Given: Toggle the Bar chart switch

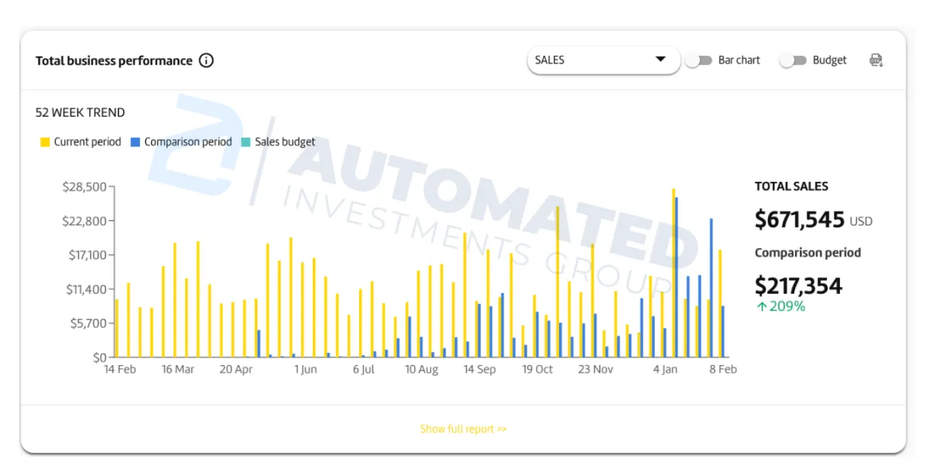Looking at the screenshot, I should [x=698, y=60].
